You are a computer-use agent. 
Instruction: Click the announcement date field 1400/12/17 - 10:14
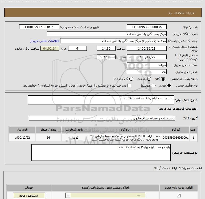pyautogui.click(x=39, y=27)
